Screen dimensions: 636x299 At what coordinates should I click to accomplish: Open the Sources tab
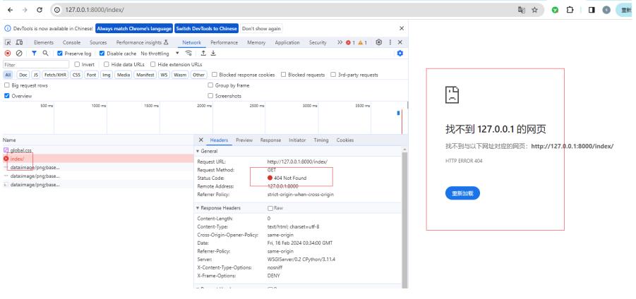tap(98, 42)
